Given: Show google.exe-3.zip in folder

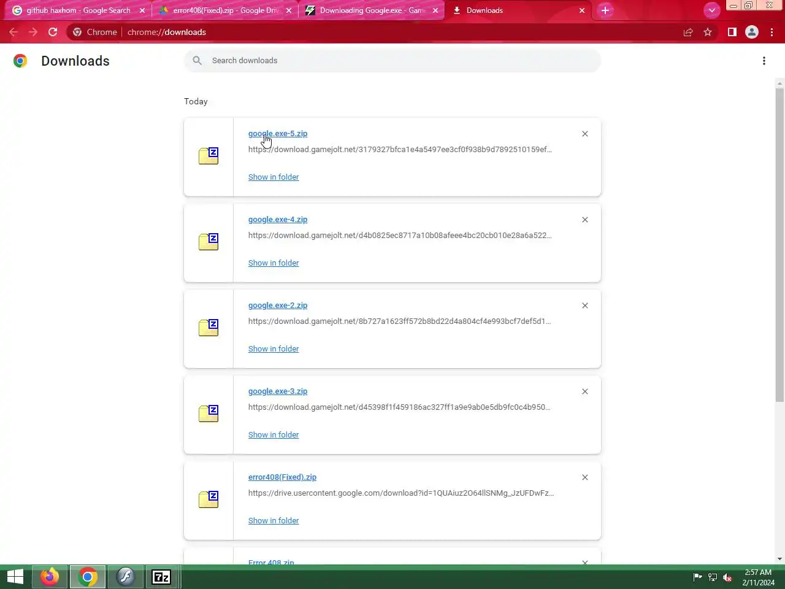Looking at the screenshot, I should point(274,434).
